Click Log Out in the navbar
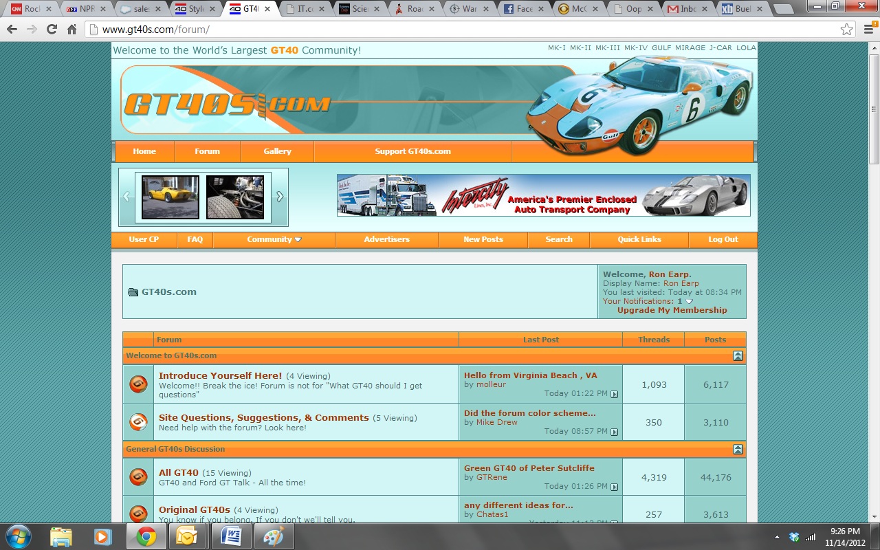Image resolution: width=880 pixels, height=550 pixels. click(723, 239)
